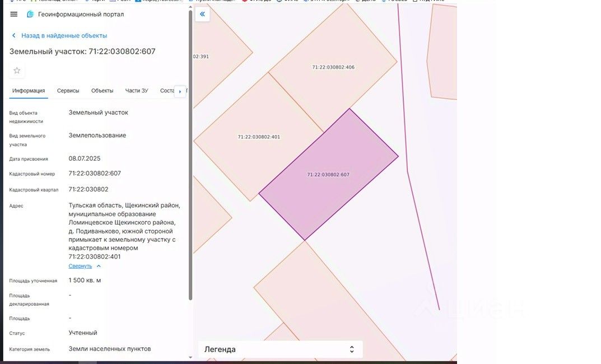Click parcel 71:22:030802:401 on the map
Image resolution: width=601 pixels, height=364 pixels.
[x=259, y=137]
